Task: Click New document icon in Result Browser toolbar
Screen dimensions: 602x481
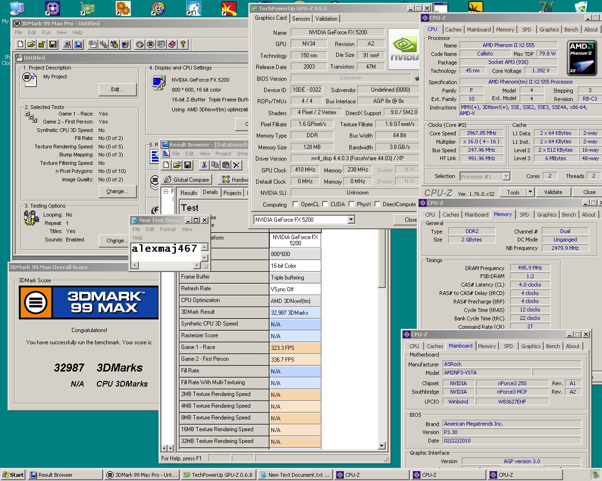Action: point(166,165)
